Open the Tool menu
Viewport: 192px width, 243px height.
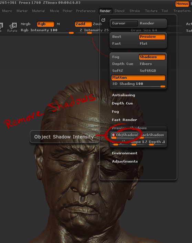(164, 11)
